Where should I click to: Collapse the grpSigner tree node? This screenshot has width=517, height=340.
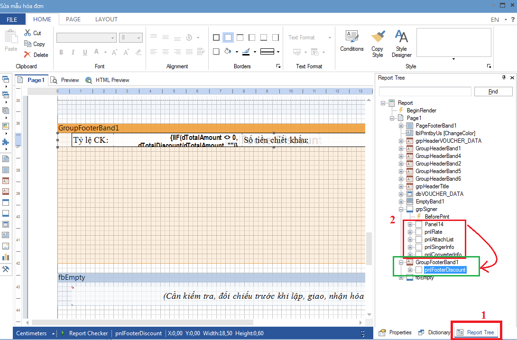(x=401, y=209)
